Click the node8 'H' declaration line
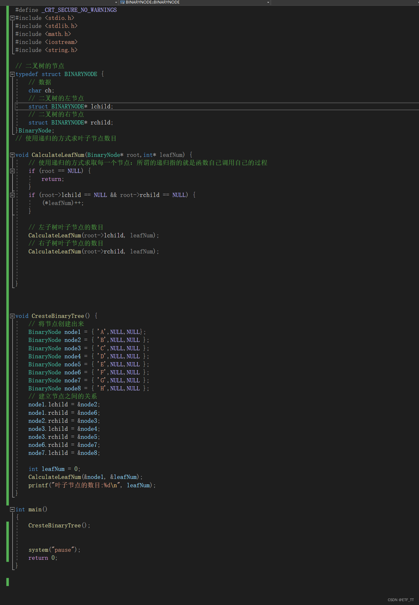 pos(89,388)
